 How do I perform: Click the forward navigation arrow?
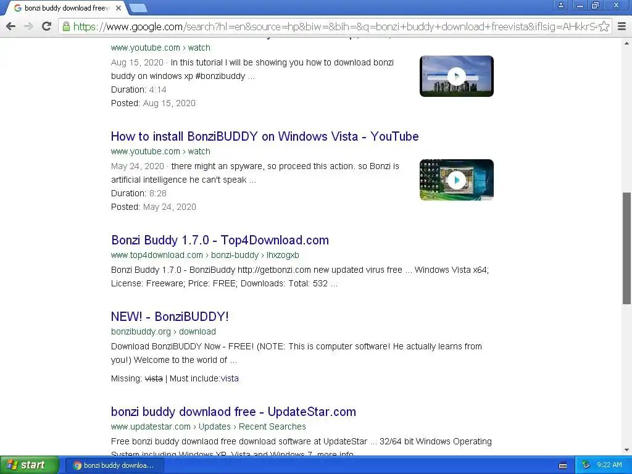[x=28, y=27]
